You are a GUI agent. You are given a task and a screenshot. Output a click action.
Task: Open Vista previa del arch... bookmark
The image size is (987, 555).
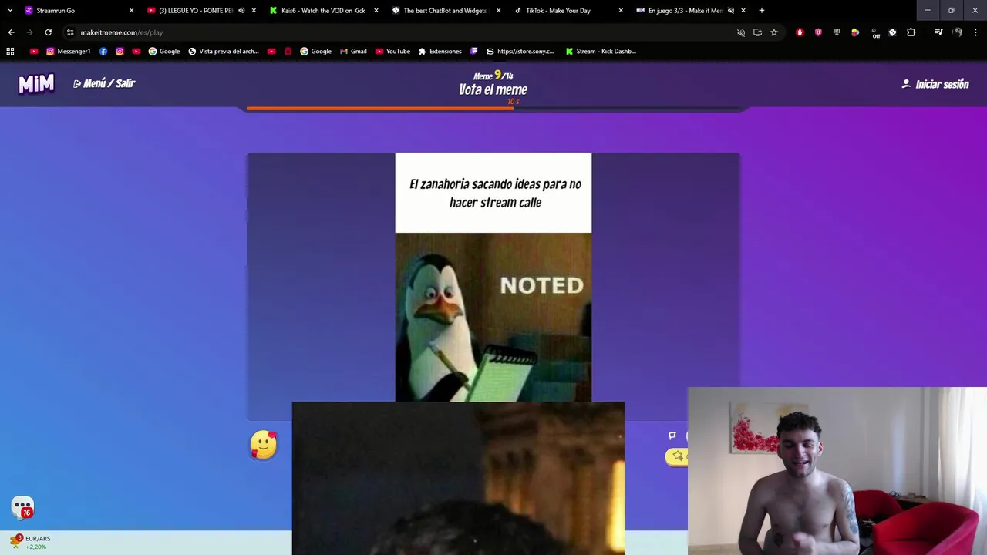(224, 52)
